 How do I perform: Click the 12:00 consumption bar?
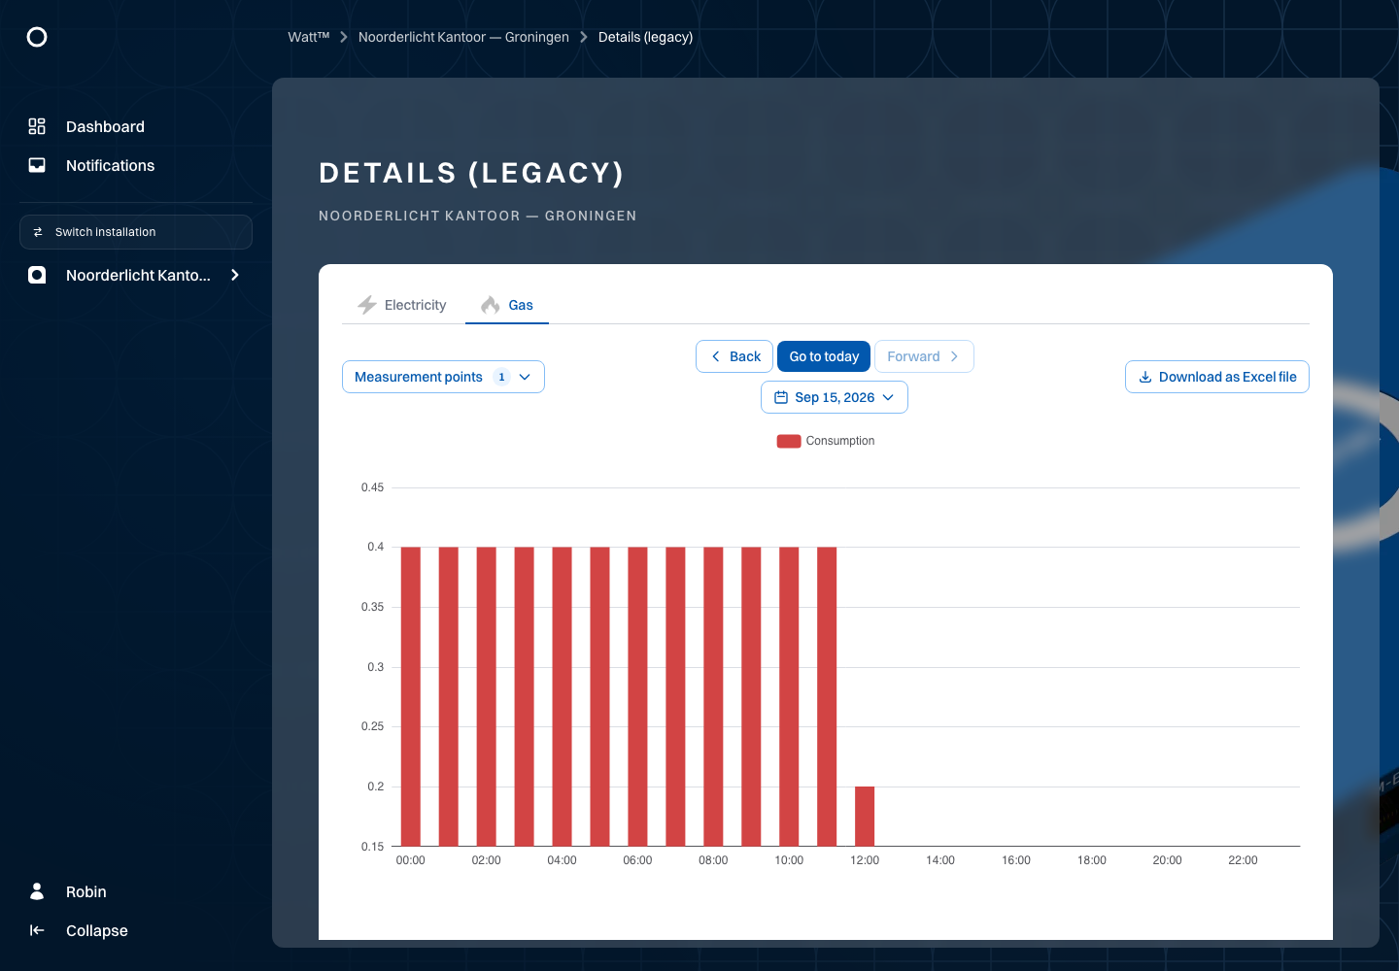[865, 816]
